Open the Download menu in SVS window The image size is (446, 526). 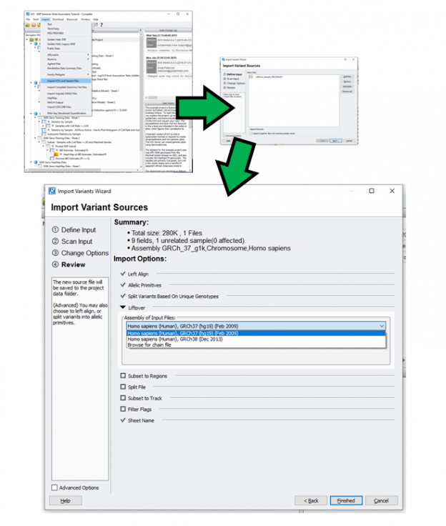coord(58,19)
